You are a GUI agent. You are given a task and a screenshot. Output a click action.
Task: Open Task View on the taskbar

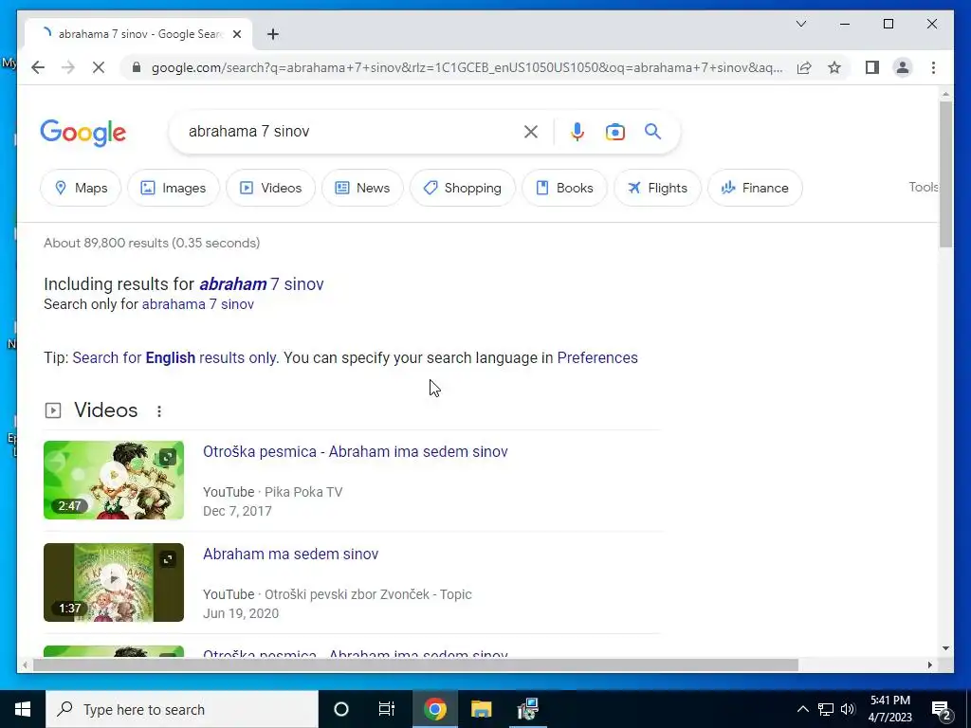tap(387, 709)
